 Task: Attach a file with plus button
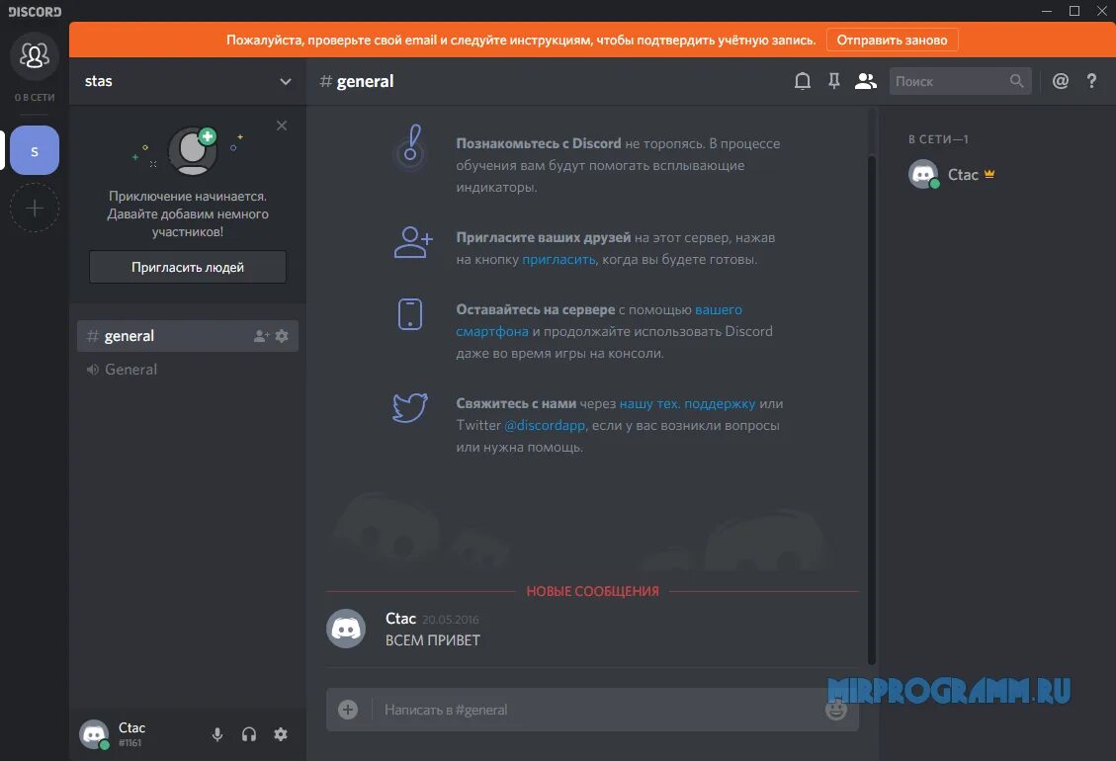[x=348, y=710]
